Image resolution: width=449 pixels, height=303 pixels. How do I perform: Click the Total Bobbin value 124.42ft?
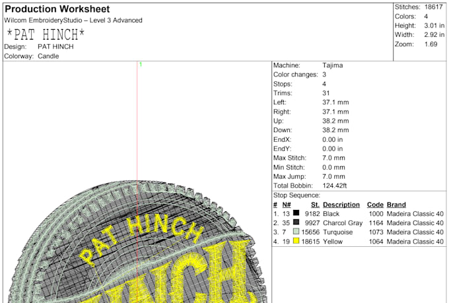(x=335, y=185)
